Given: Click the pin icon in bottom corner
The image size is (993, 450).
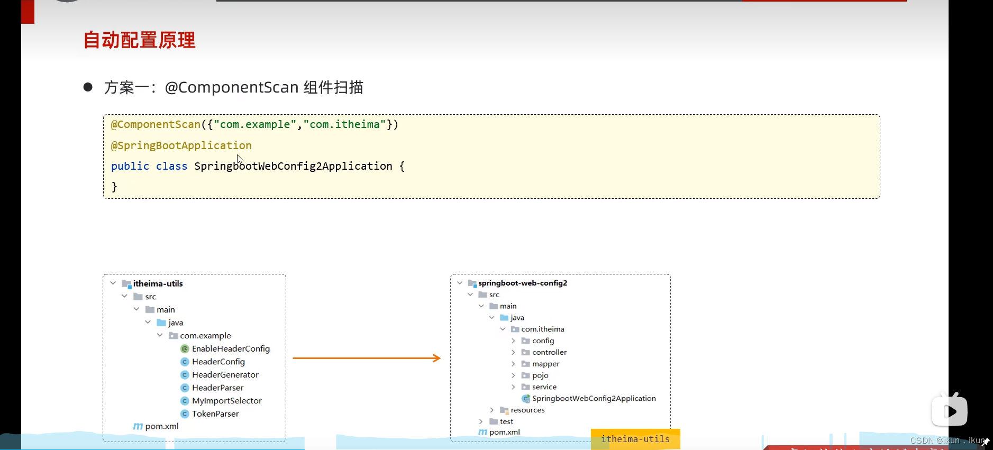Looking at the screenshot, I should (x=986, y=442).
